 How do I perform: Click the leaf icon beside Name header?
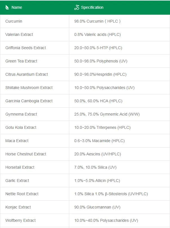[7, 7]
